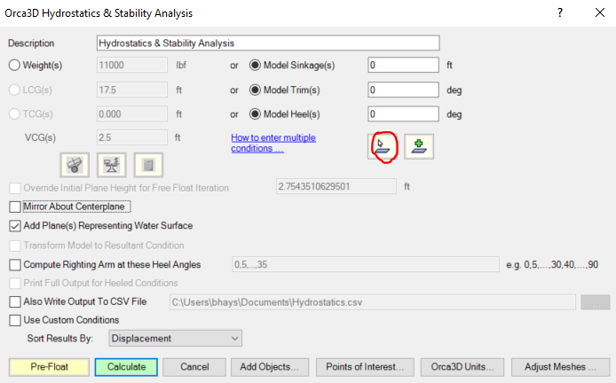Click the first icon button below VCG(s)
Viewport: 616px width, 383px height.
[x=75, y=165]
